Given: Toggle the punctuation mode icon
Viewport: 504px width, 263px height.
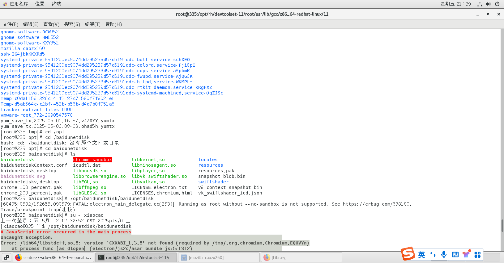Looking at the screenshot, I should tap(433, 255).
